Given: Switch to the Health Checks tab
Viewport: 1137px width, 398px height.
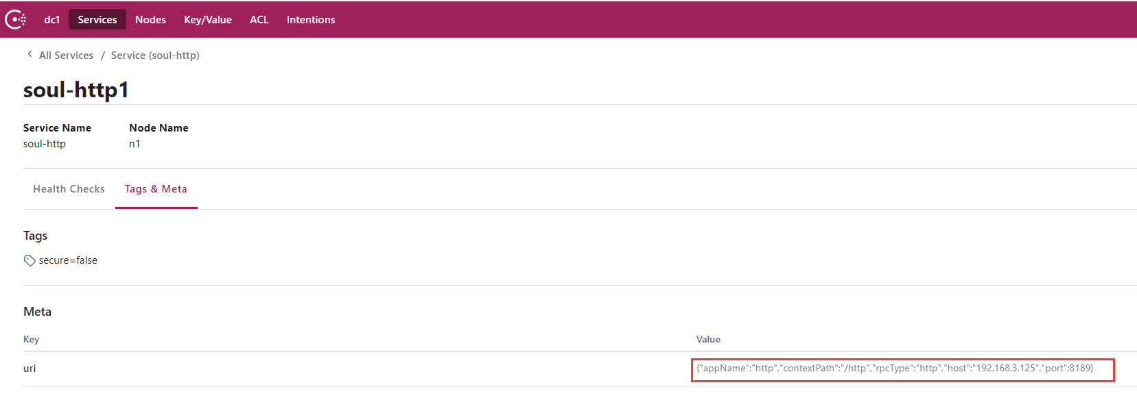Looking at the screenshot, I should tap(69, 189).
